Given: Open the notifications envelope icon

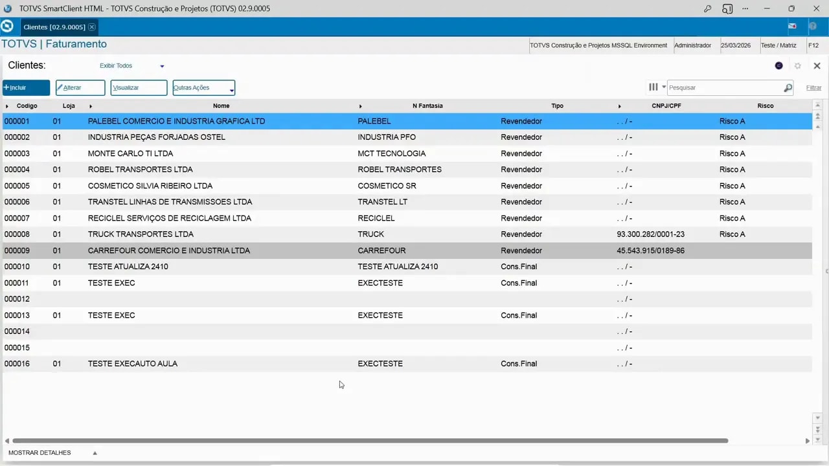Looking at the screenshot, I should [792, 26].
